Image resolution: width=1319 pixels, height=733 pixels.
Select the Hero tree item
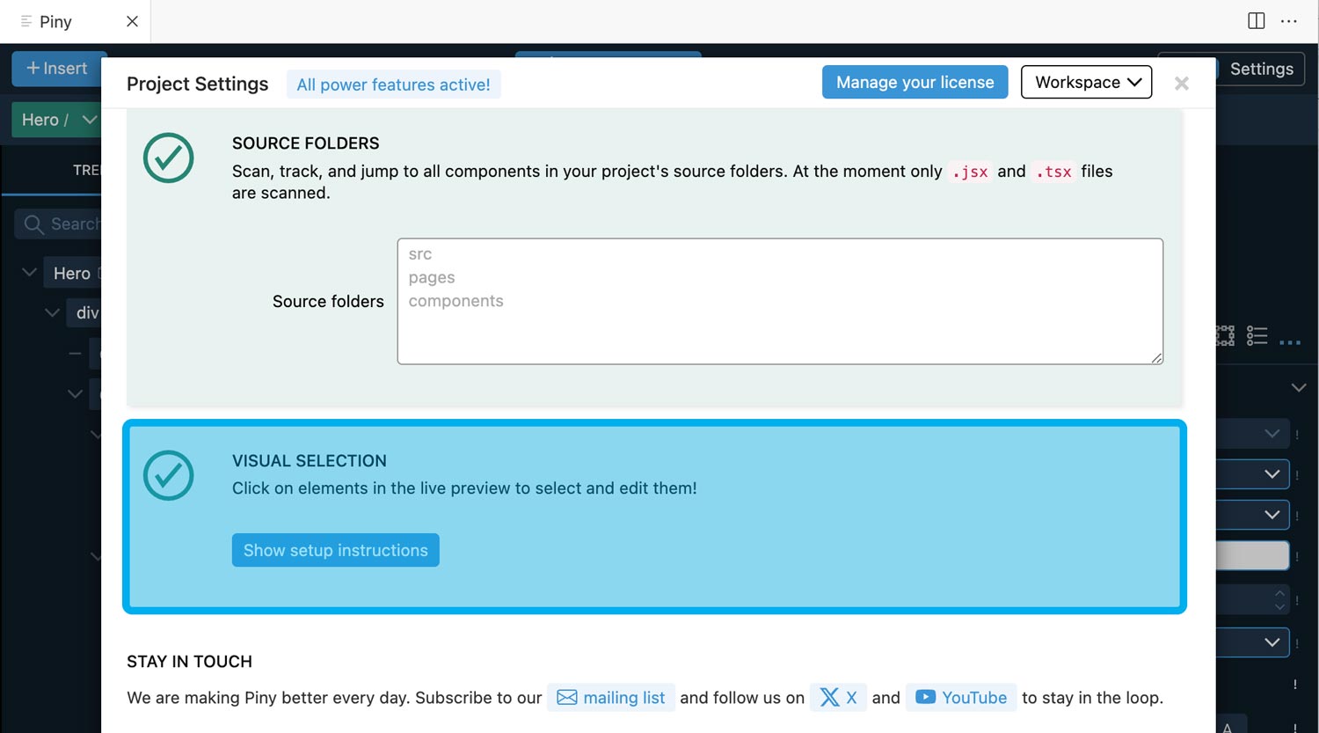(x=73, y=274)
